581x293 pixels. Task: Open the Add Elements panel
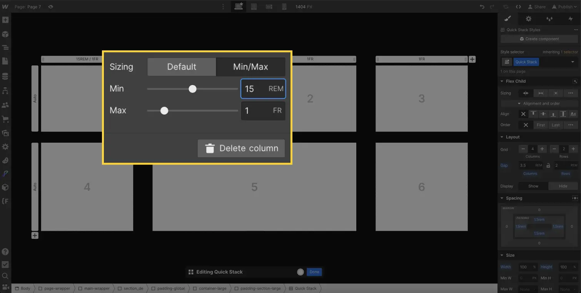coord(5,19)
